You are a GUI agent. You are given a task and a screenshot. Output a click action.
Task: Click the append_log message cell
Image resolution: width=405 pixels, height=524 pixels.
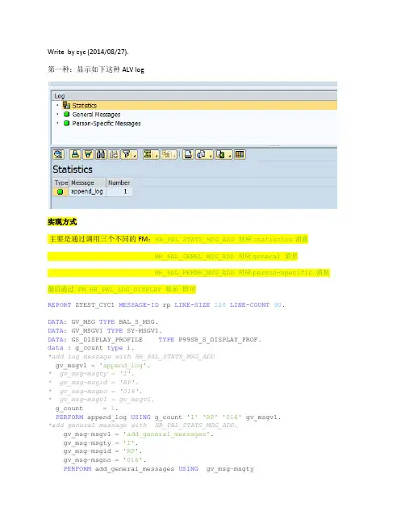pos(87,191)
